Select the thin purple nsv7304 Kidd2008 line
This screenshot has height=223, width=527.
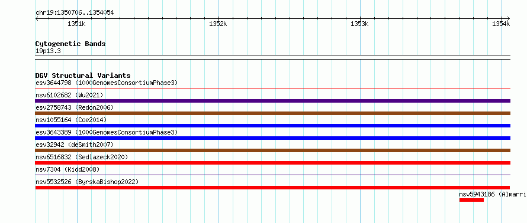click(x=272, y=175)
